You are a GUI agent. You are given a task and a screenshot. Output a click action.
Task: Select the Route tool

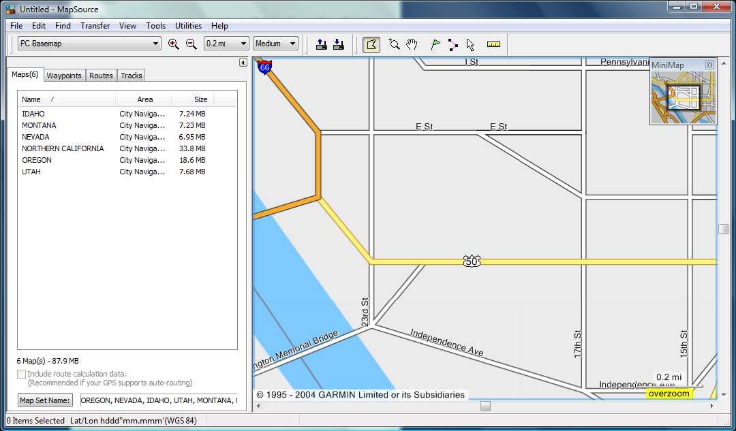(x=453, y=44)
